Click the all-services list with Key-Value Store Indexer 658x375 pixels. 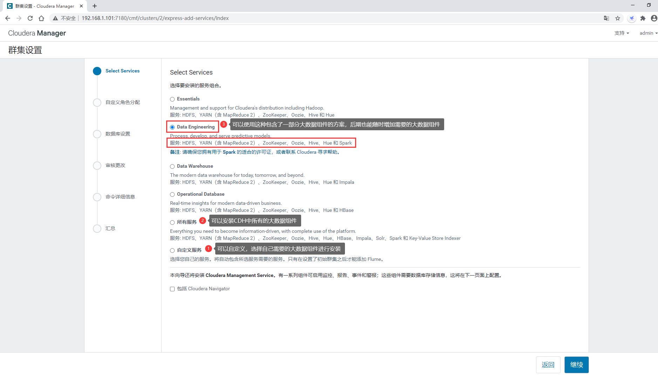315,238
